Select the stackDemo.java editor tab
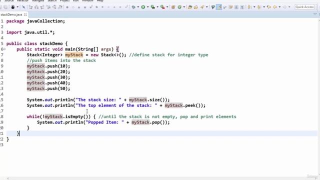The image size is (320, 180). pyautogui.click(x=11, y=14)
